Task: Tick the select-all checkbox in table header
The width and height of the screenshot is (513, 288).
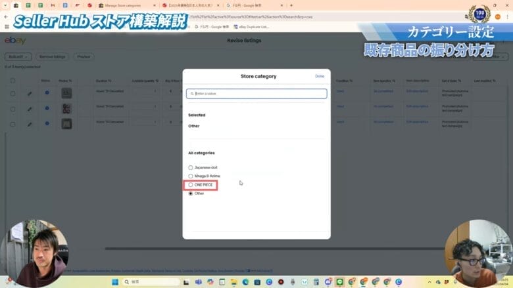Action: [x=12, y=81]
